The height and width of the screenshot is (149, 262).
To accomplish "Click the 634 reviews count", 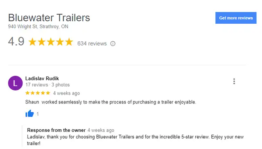I will coord(92,43).
